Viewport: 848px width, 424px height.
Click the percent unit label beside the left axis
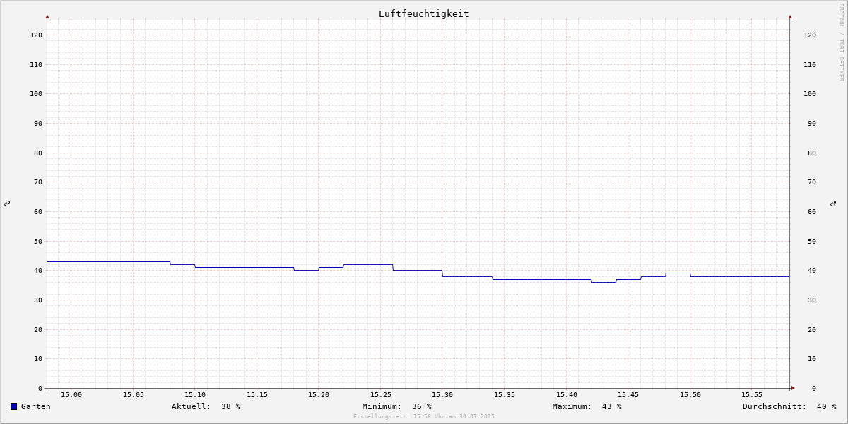[x=7, y=204]
